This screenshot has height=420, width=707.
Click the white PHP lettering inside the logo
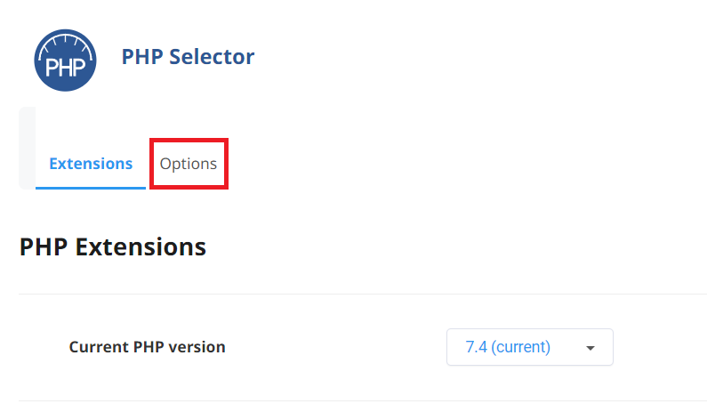tap(65, 69)
